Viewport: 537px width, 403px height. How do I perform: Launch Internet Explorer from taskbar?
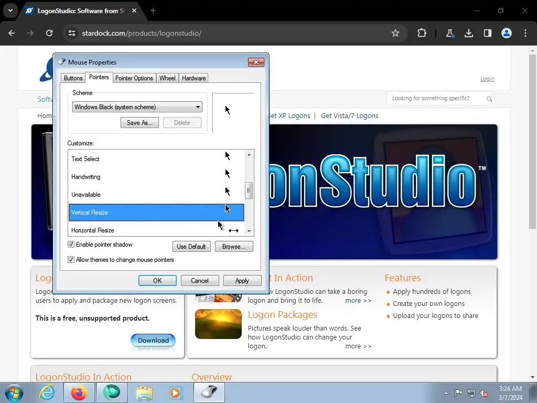47,393
